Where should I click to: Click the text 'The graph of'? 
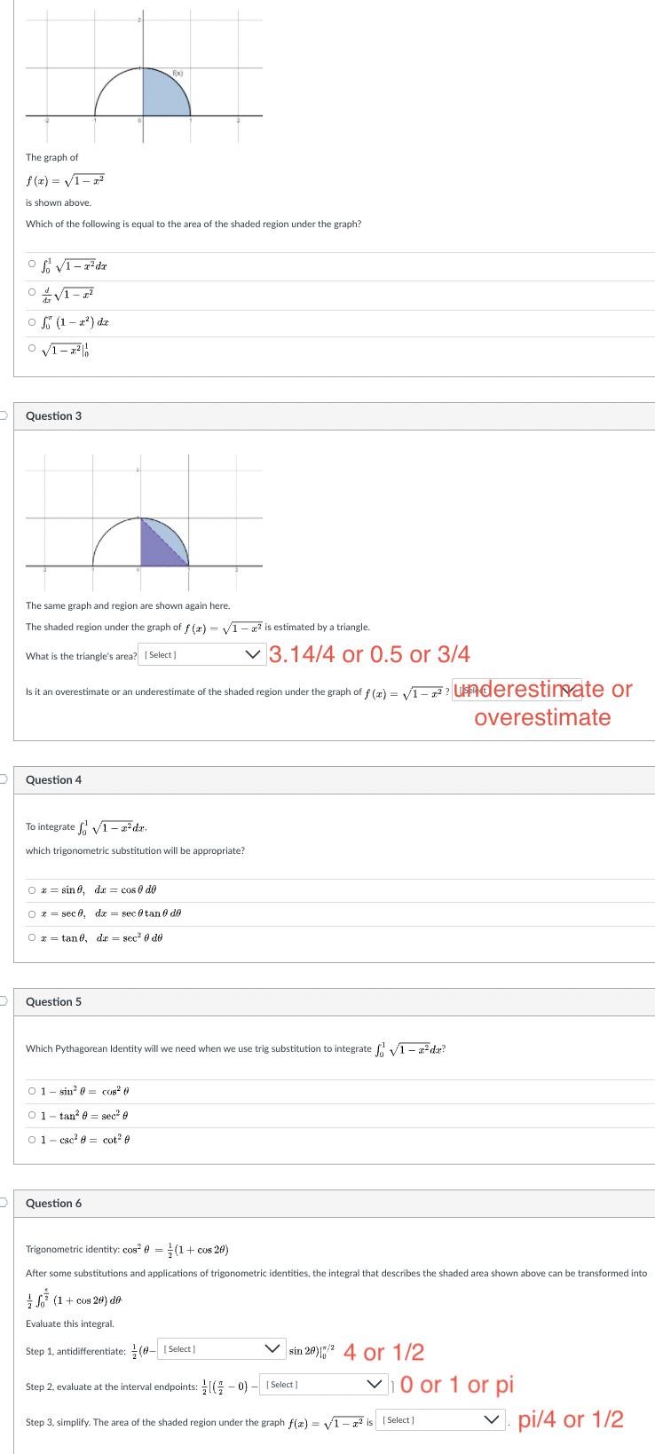pyautogui.click(x=51, y=157)
